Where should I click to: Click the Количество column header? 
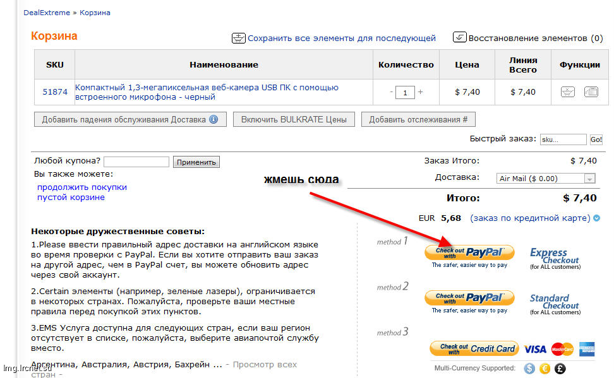(x=406, y=65)
